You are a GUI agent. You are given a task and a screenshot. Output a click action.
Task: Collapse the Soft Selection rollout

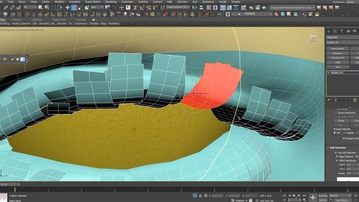click(x=338, y=148)
